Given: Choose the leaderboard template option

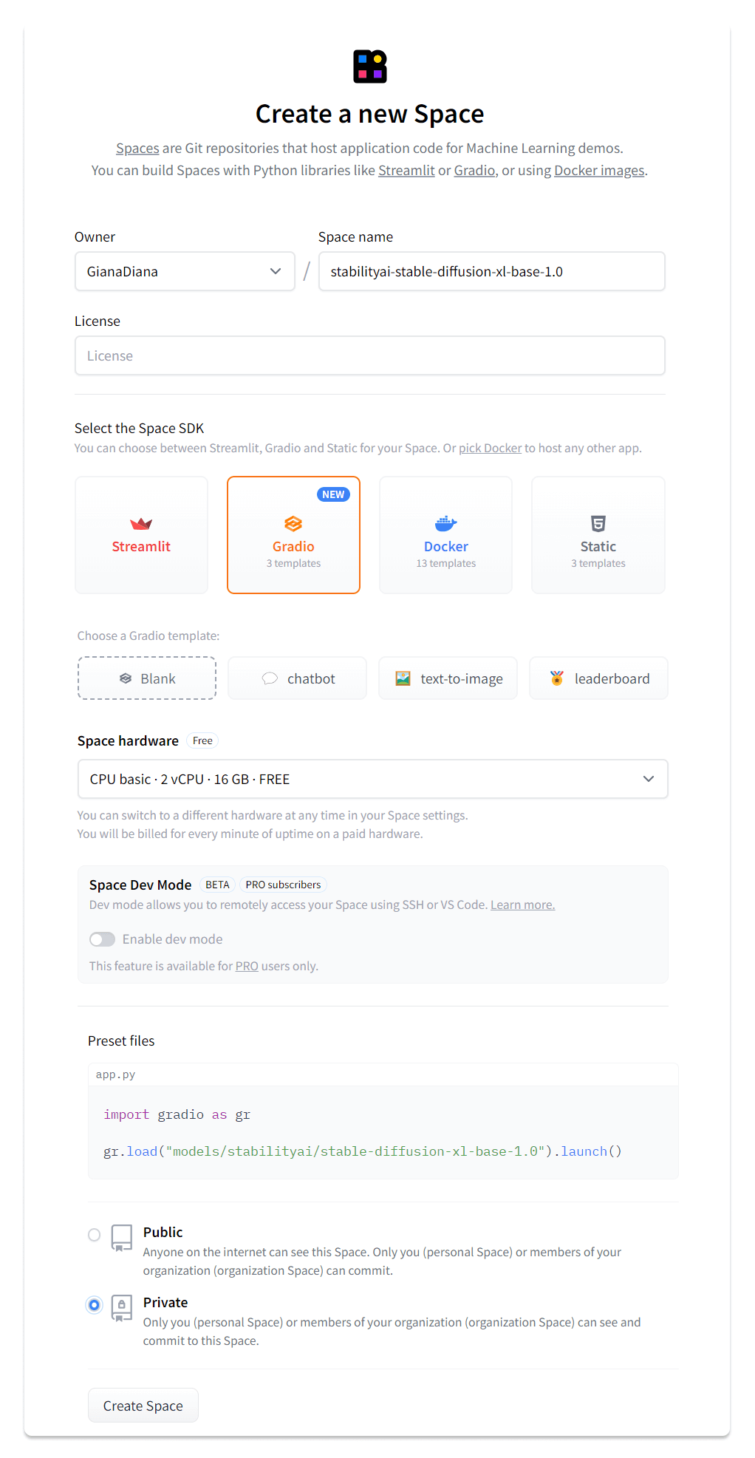Looking at the screenshot, I should tap(598, 678).
